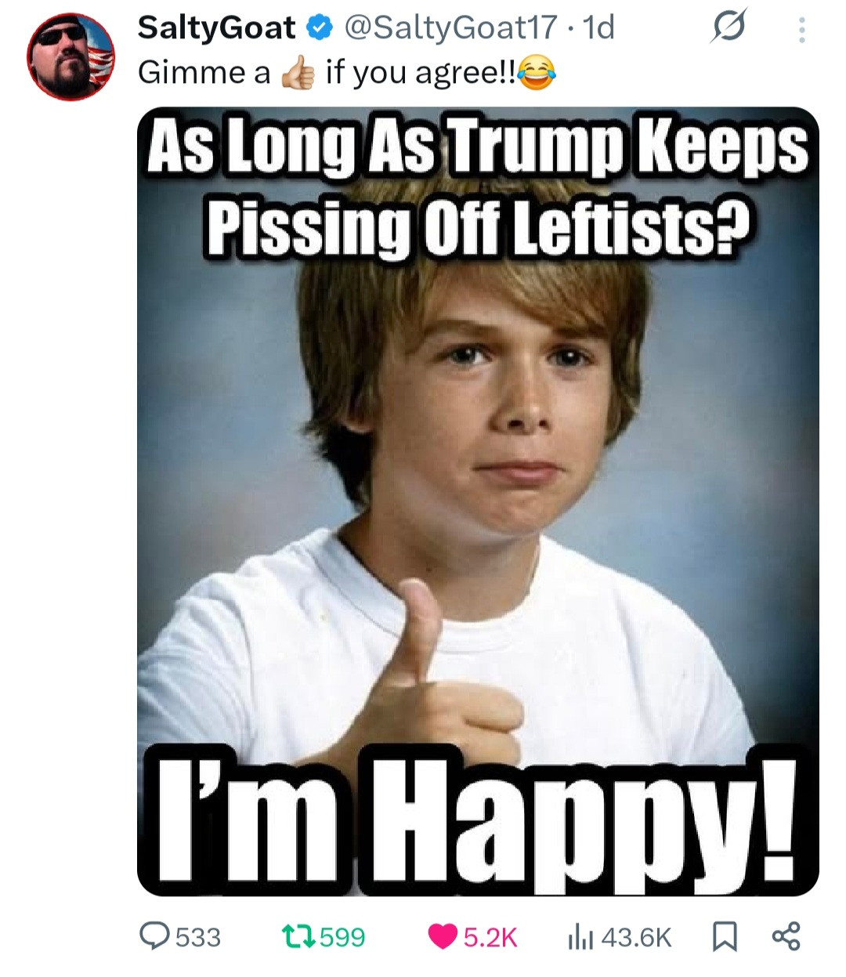
Task: Open the Trump meme image full view
Action: (x=478, y=501)
